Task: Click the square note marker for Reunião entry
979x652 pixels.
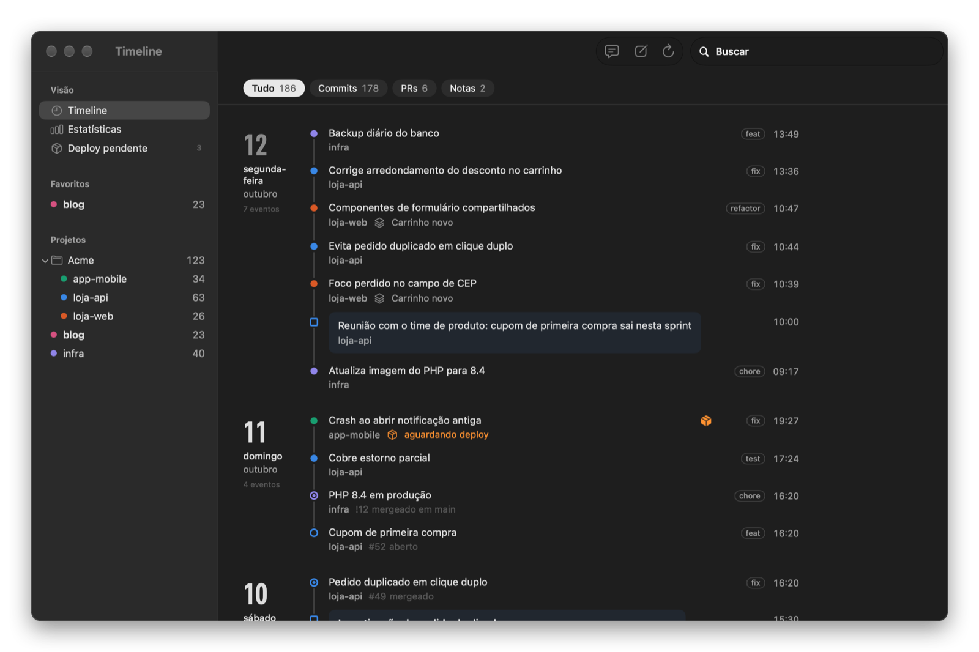Action: pos(314,322)
